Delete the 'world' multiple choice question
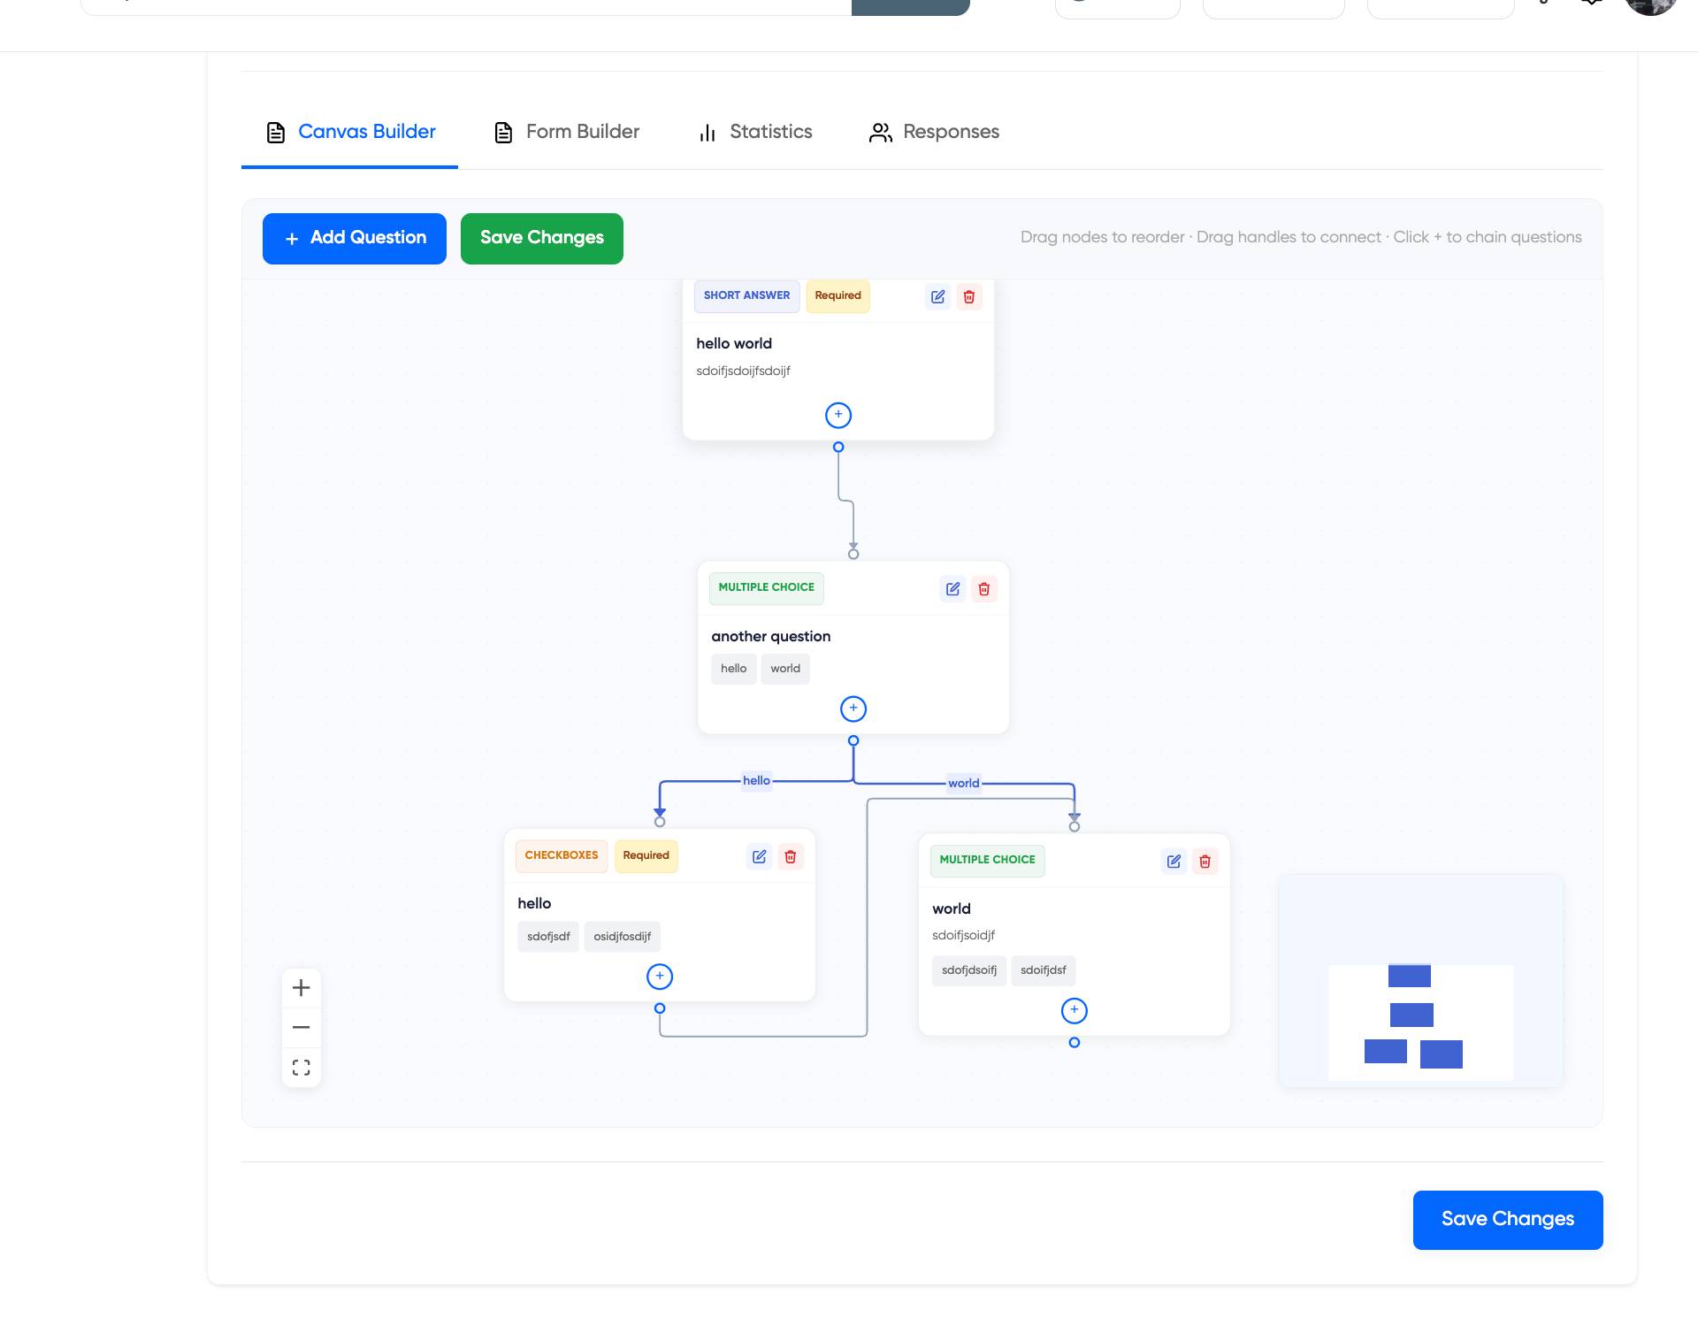Viewport: 1698px width, 1318px height. [x=1205, y=862]
